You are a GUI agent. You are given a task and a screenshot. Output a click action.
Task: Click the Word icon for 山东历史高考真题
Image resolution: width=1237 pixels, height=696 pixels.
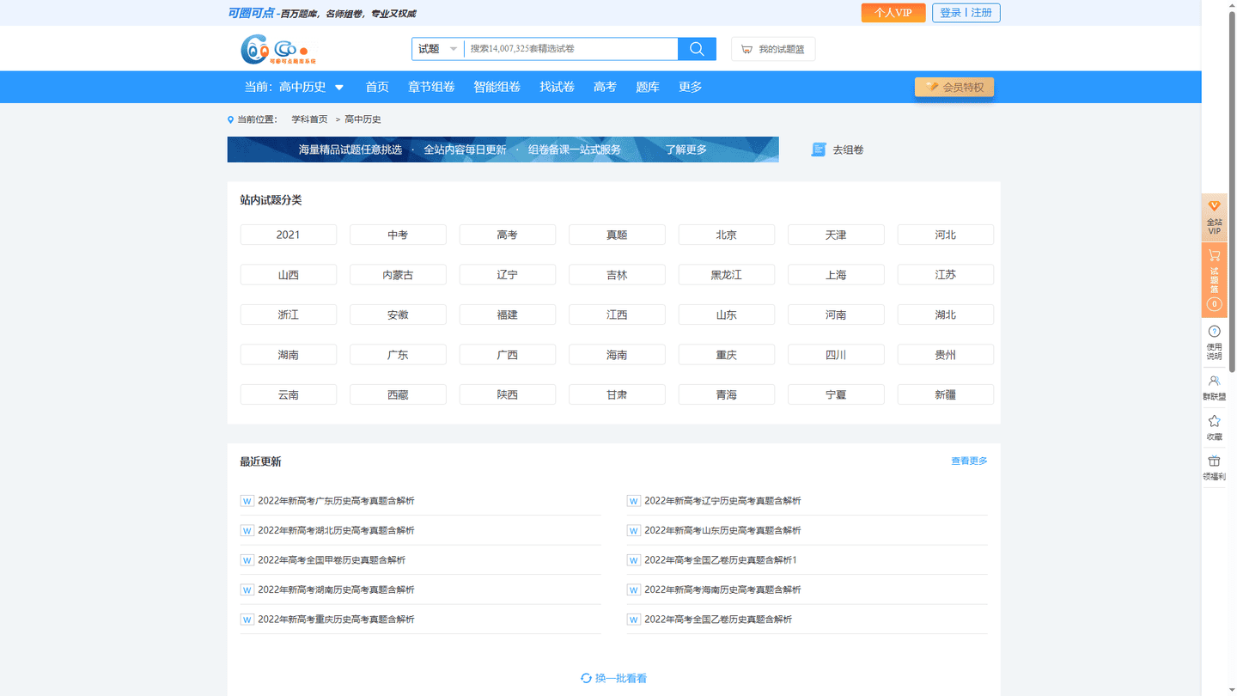pos(634,530)
